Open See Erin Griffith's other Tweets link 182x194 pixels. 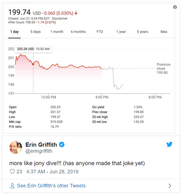tap(51, 186)
